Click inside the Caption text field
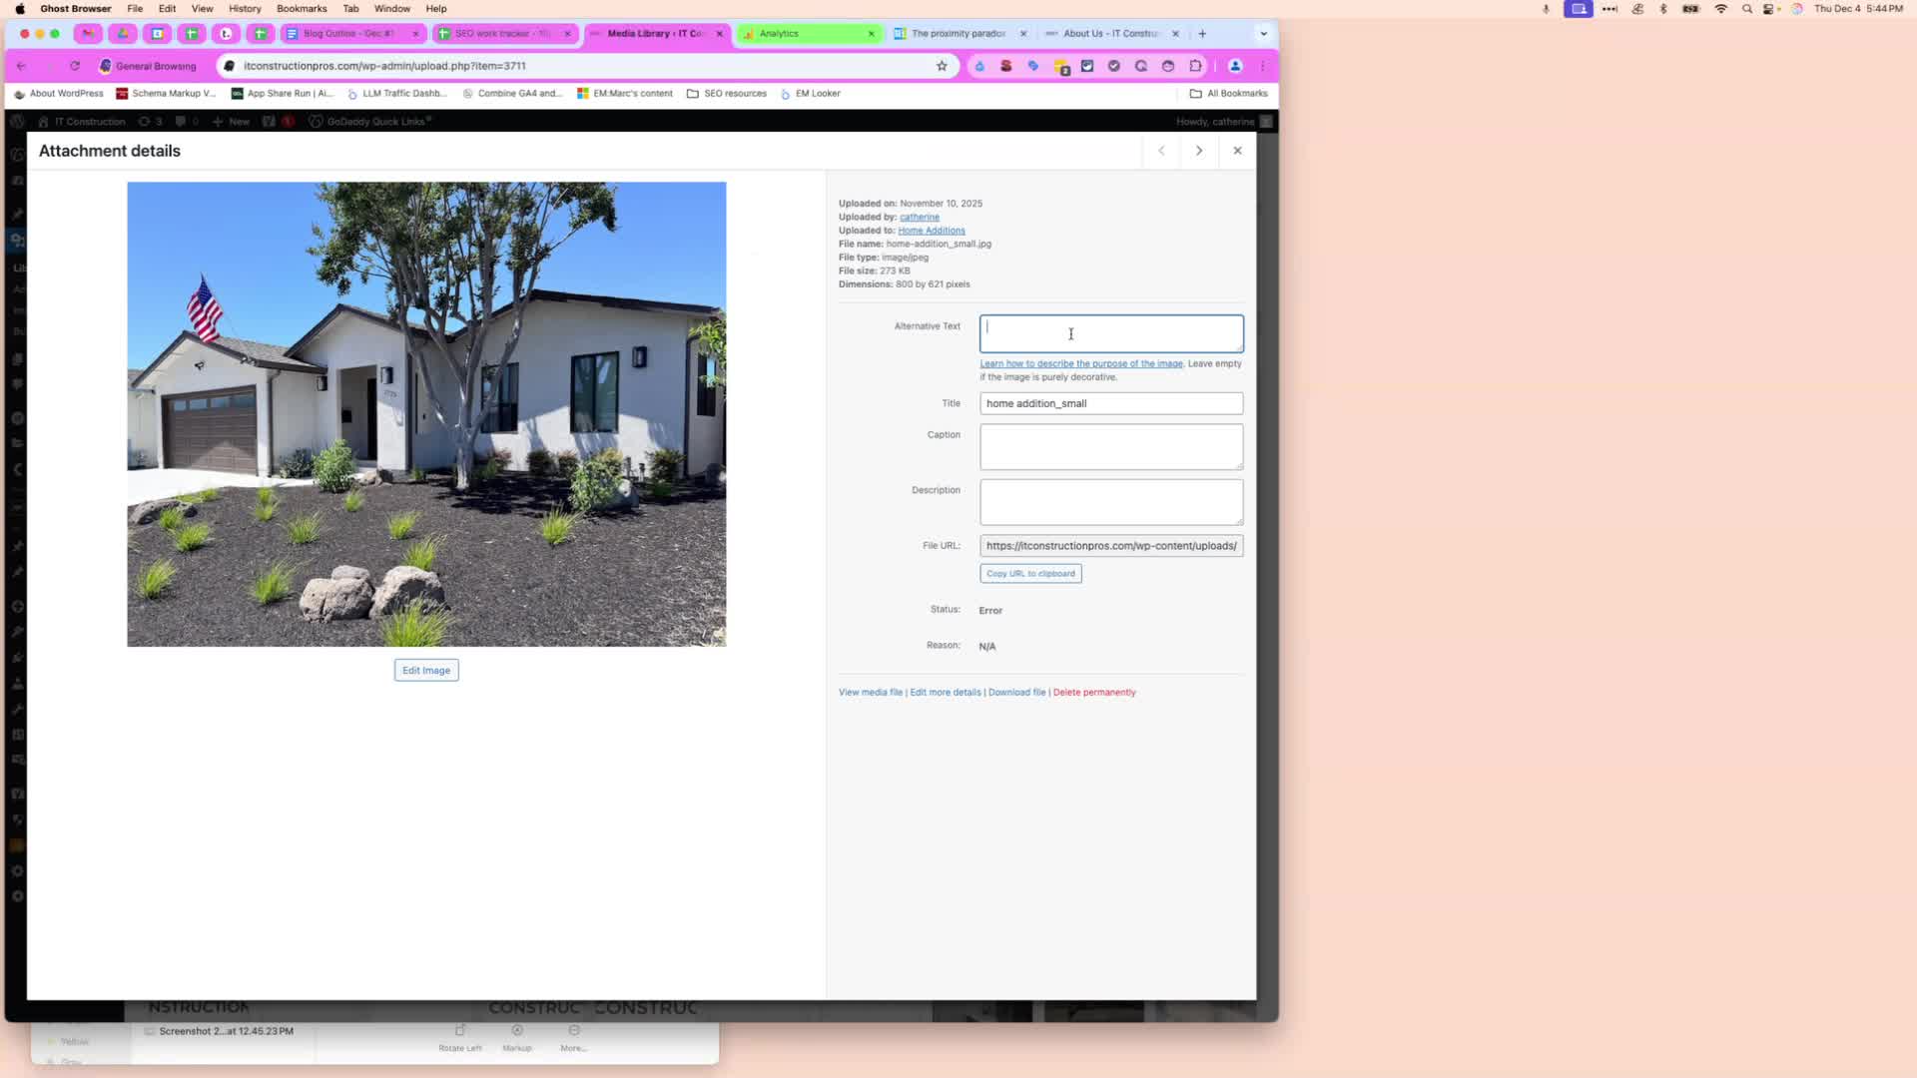 (x=1111, y=447)
